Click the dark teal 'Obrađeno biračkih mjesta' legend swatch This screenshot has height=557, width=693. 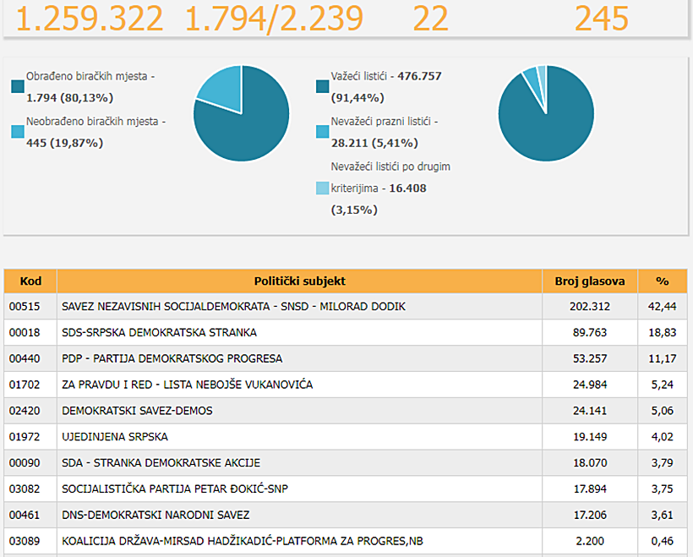pos(18,87)
